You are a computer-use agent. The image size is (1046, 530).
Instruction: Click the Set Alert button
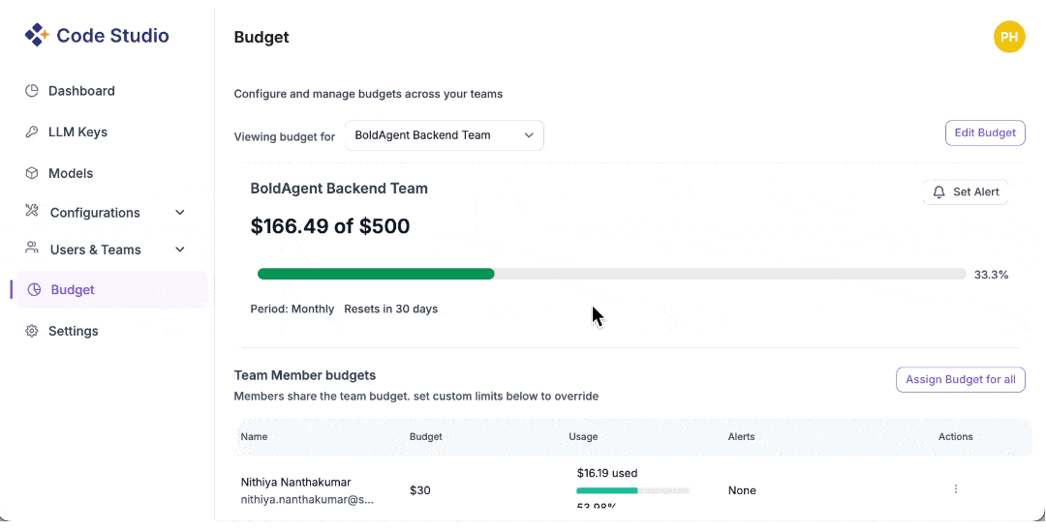pos(966,191)
